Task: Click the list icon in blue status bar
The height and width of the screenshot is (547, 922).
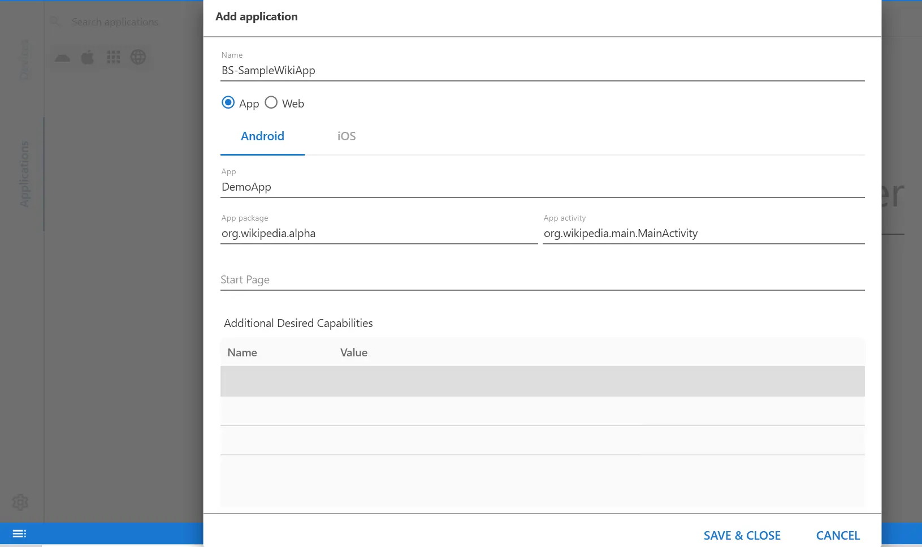Action: point(19,533)
